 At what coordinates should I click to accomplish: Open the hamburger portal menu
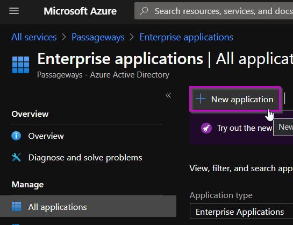coord(14,11)
